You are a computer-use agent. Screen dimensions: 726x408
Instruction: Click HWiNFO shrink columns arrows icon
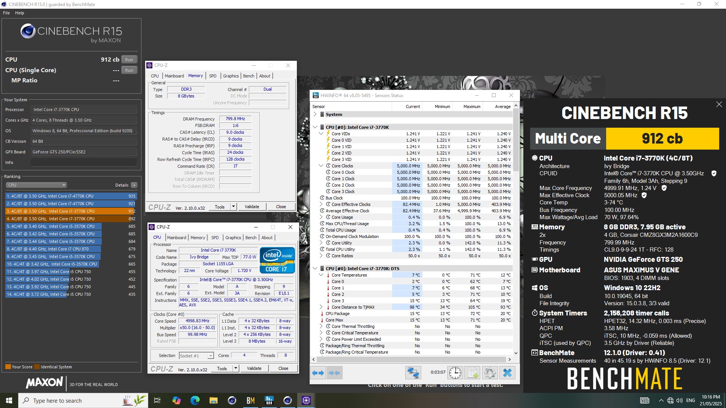[334, 373]
